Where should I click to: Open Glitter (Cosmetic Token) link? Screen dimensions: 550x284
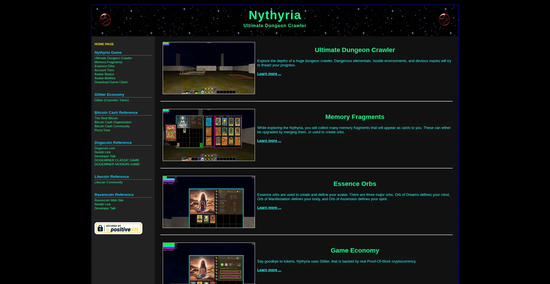coord(111,100)
